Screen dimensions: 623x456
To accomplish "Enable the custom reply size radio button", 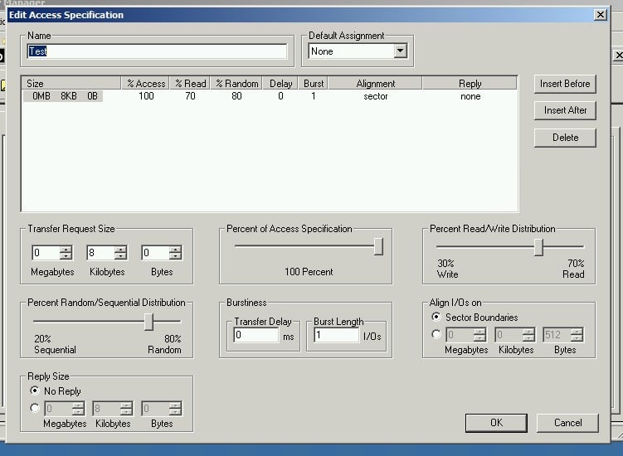I will (35, 408).
